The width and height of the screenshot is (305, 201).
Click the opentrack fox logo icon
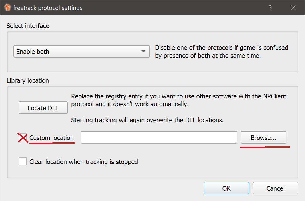pyautogui.click(x=7, y=8)
